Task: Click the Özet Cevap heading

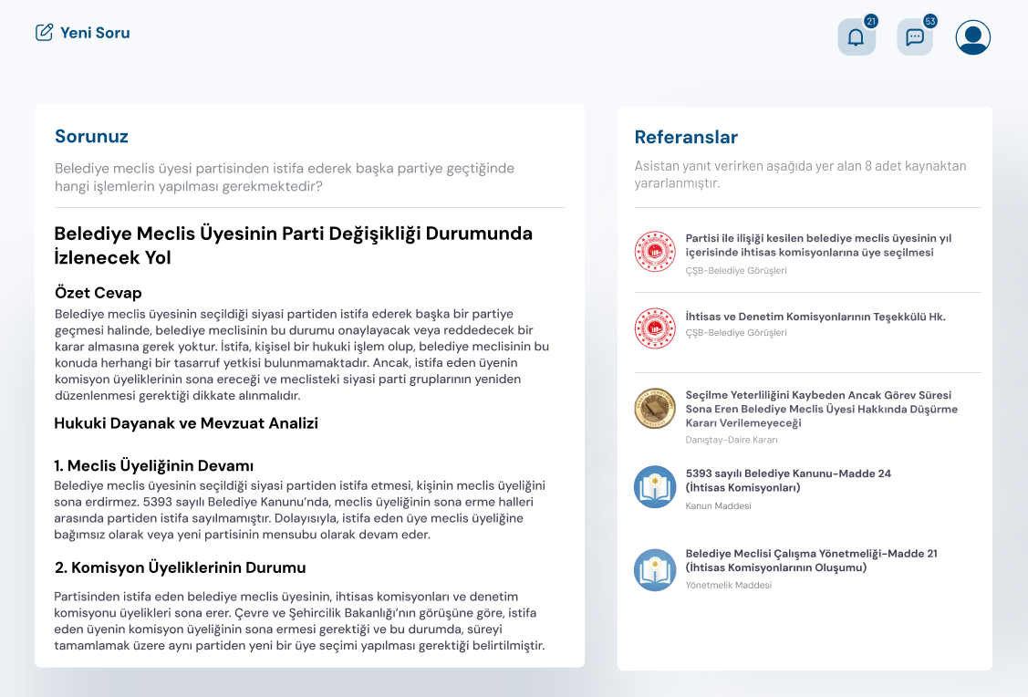Action: [99, 293]
